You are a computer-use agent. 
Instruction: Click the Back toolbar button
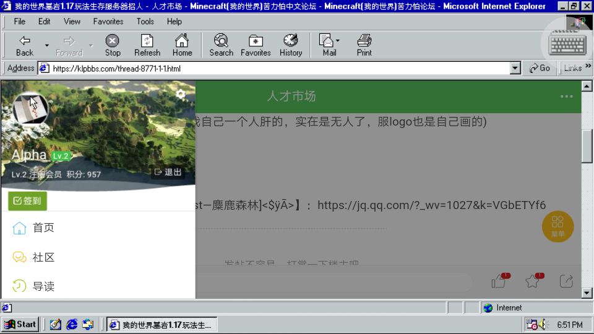[25, 45]
